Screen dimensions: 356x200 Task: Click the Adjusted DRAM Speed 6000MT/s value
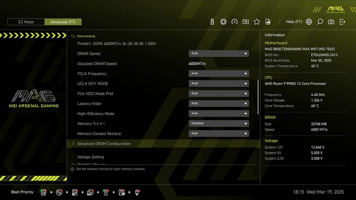pyautogui.click(x=197, y=64)
